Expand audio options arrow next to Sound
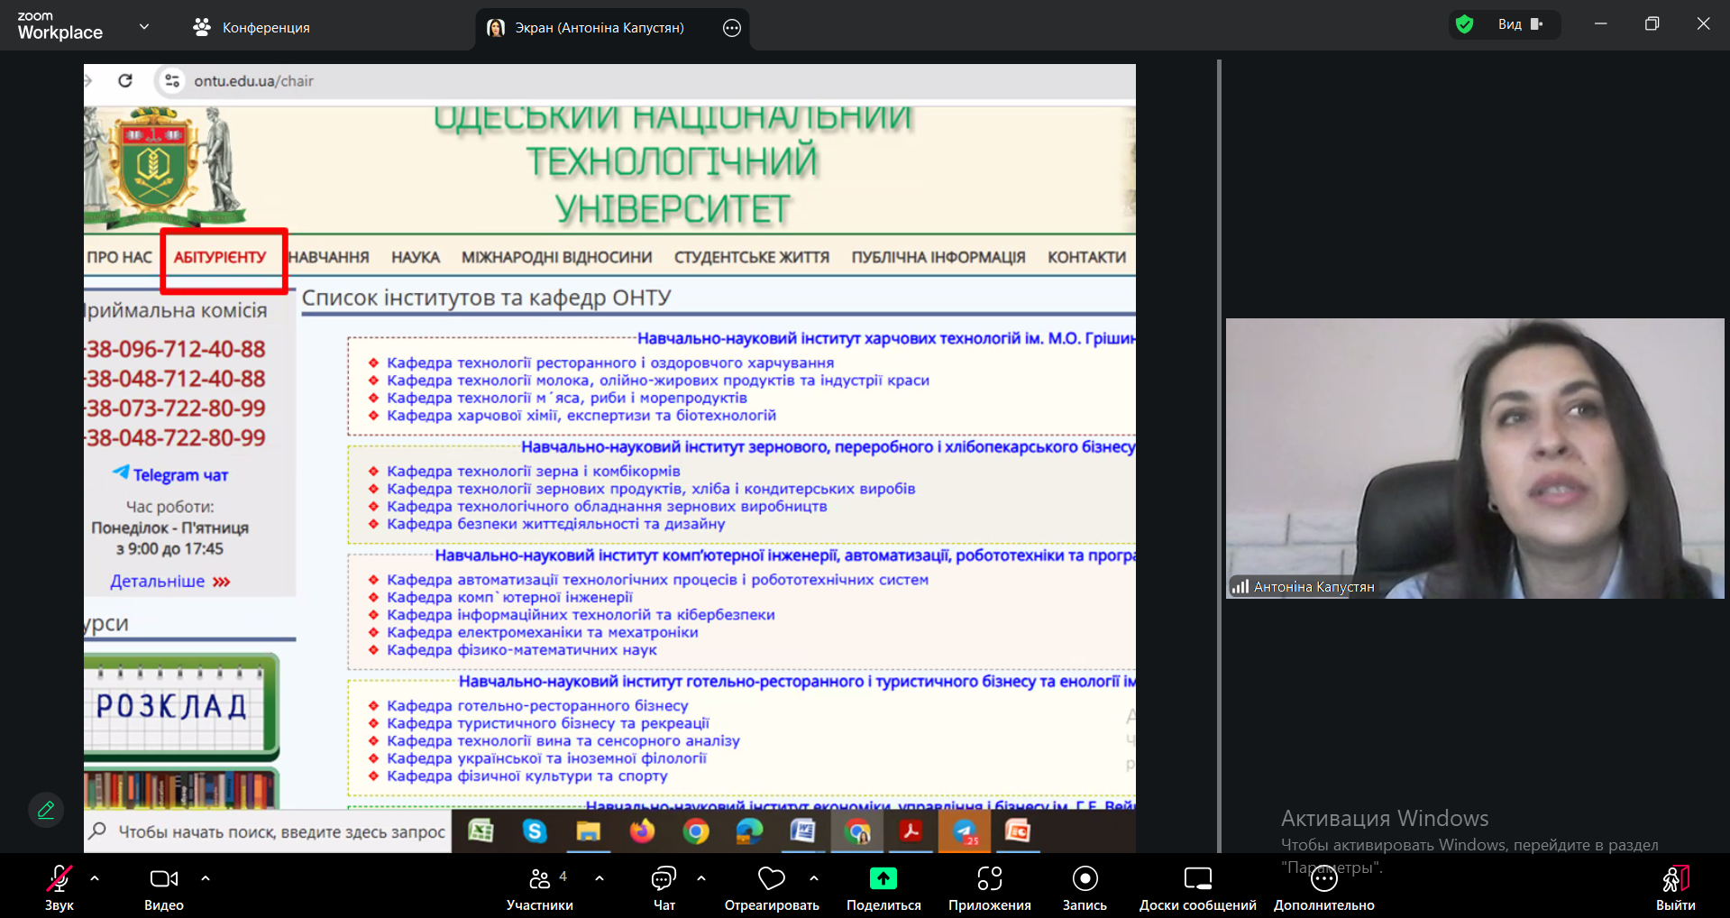 click(x=95, y=877)
